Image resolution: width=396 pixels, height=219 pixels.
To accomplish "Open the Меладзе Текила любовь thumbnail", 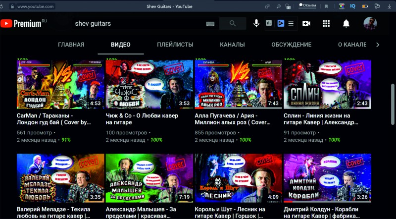I will [x=60, y=178].
